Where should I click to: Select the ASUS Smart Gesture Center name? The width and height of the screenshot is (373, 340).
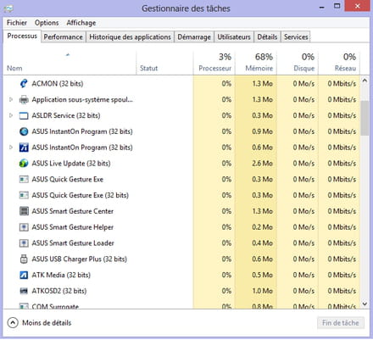(x=73, y=211)
